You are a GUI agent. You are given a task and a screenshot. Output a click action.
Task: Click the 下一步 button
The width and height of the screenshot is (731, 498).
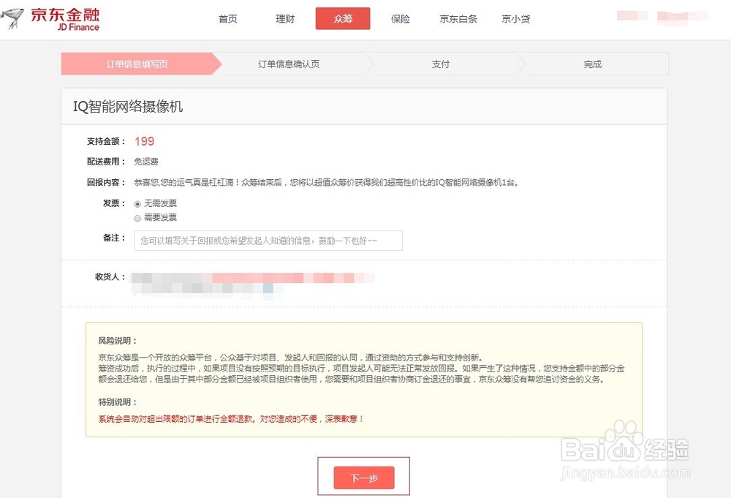pos(363,477)
